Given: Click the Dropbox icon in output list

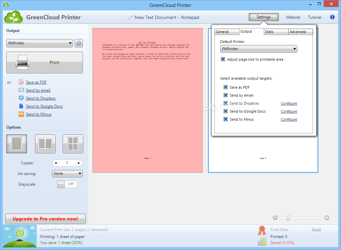Looking at the screenshot, I should (21, 98).
